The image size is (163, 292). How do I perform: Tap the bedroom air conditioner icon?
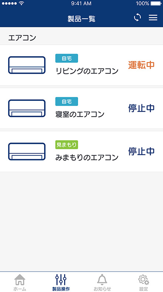[27, 108]
